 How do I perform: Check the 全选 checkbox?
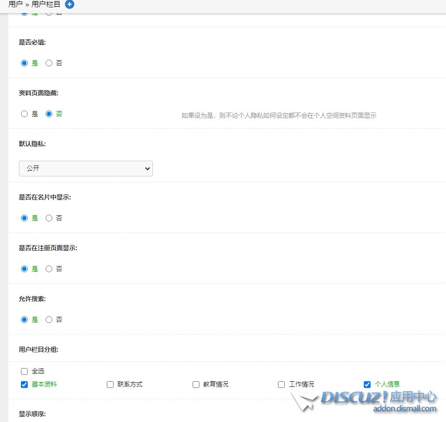tap(24, 371)
